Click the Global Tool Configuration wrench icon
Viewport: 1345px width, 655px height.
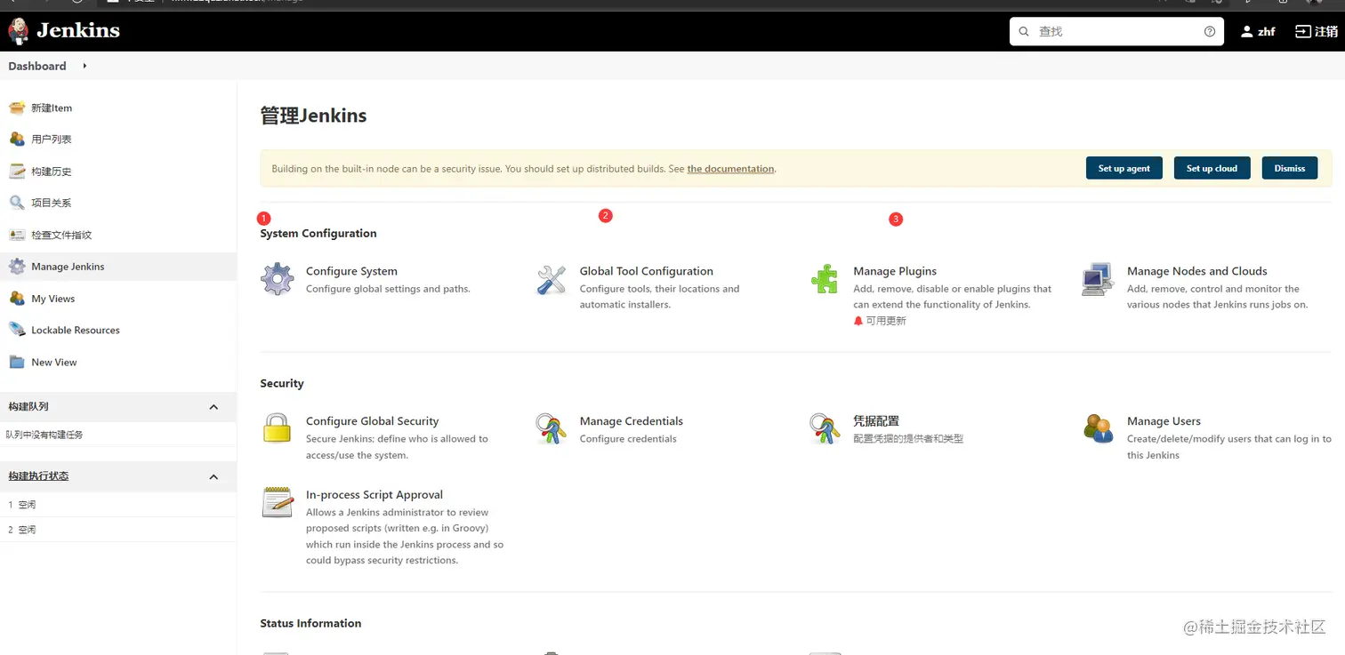pyautogui.click(x=552, y=279)
